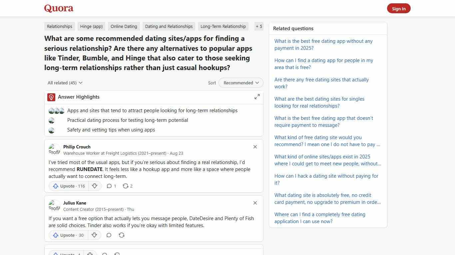Expand the +5 hidden topic tags
Image resolution: width=455 pixels, height=255 pixels.
259,26
